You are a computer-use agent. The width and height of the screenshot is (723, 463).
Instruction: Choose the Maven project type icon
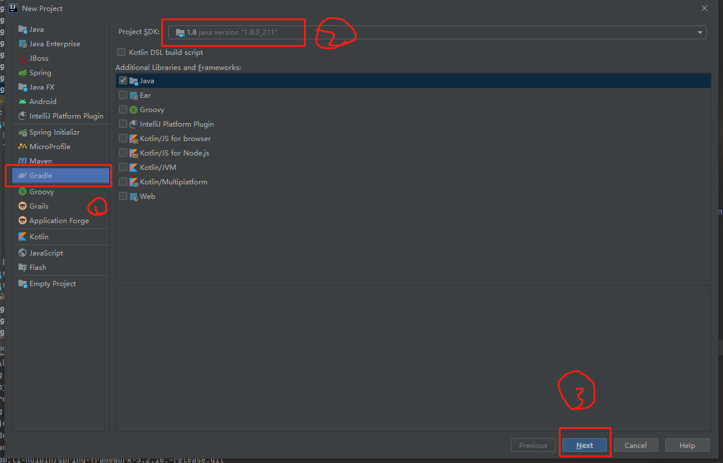(23, 161)
